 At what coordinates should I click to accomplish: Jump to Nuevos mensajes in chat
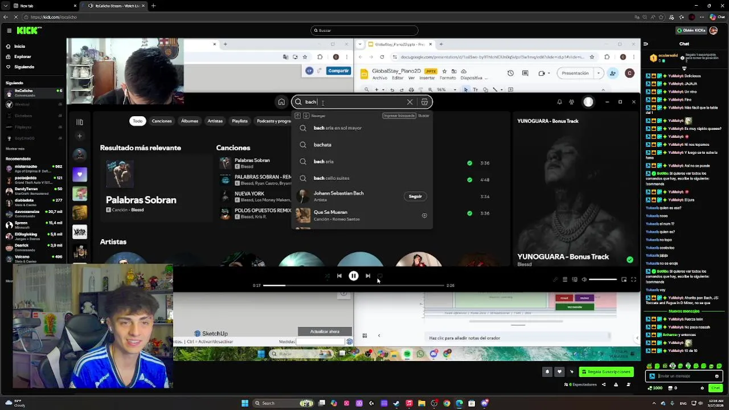685,311
